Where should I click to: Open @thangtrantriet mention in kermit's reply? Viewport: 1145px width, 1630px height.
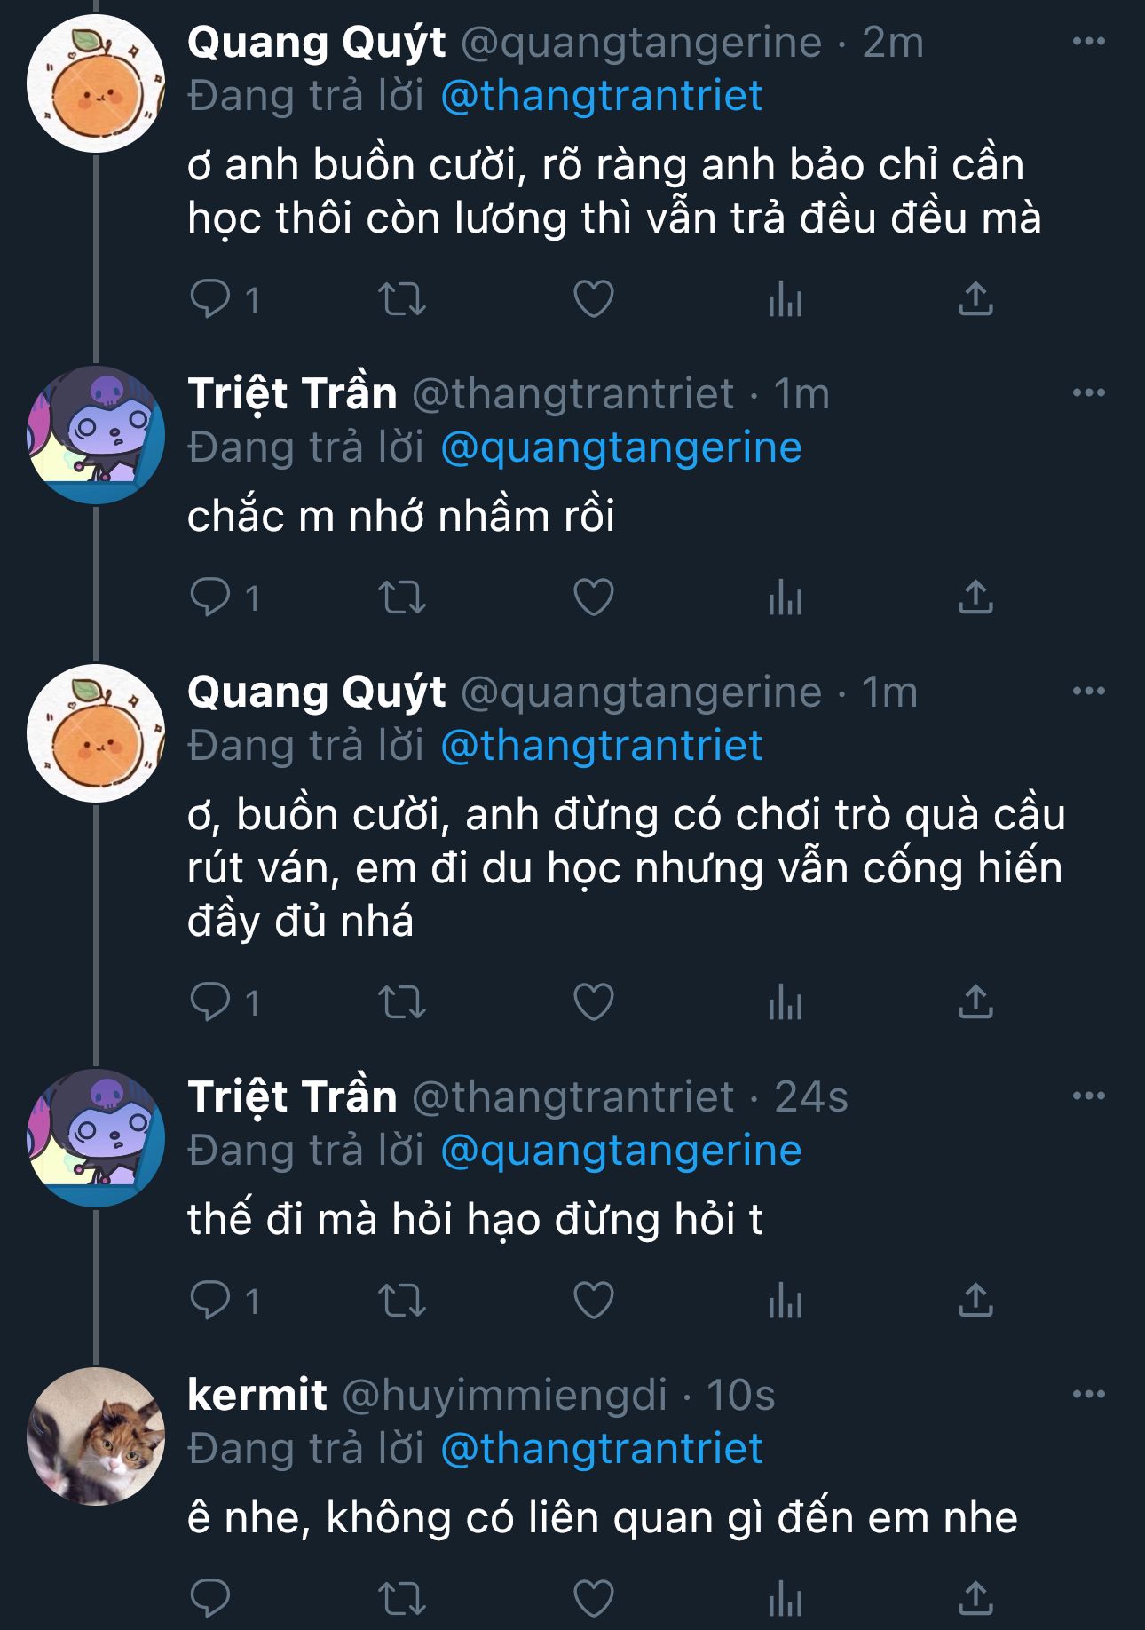pos(602,1449)
